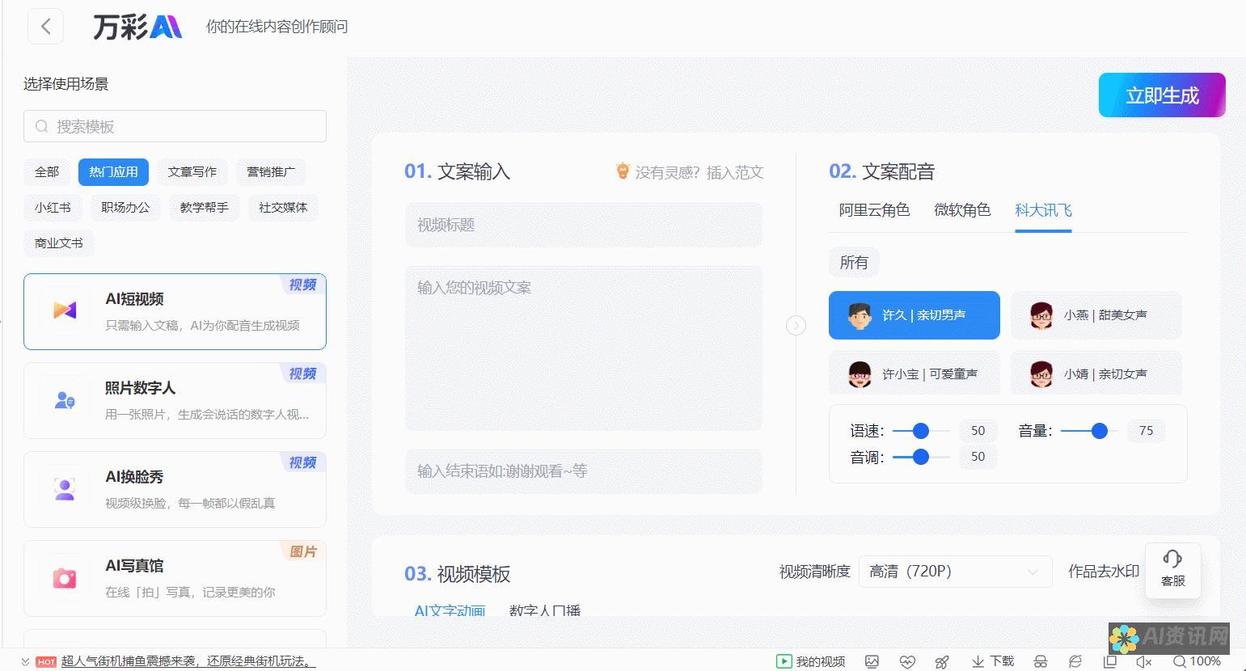Click the heartbeat icon in status bar

tap(907, 660)
